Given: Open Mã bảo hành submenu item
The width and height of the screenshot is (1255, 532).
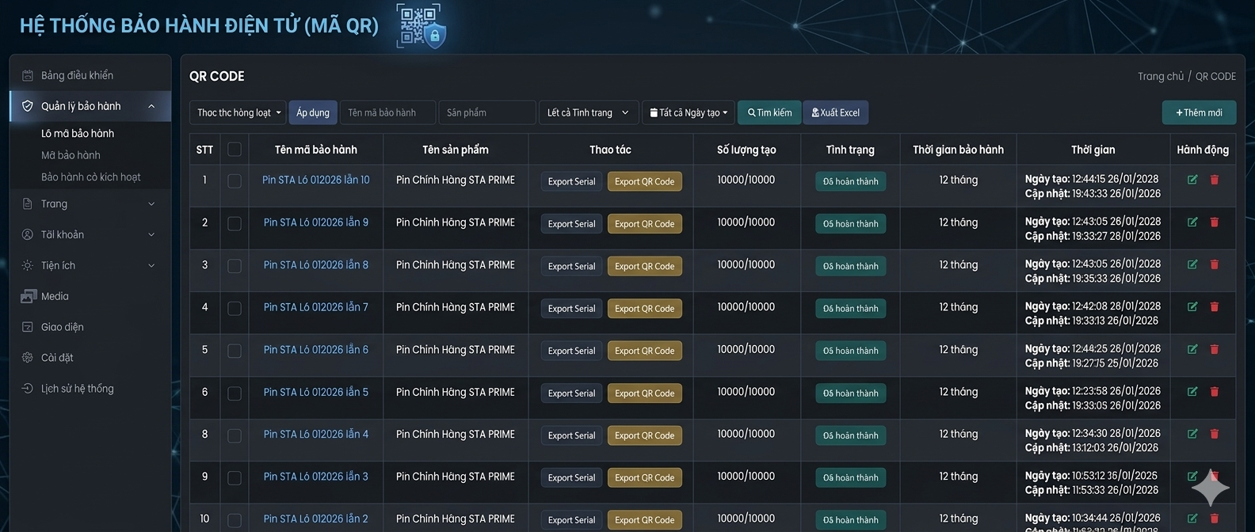Looking at the screenshot, I should click(71, 155).
